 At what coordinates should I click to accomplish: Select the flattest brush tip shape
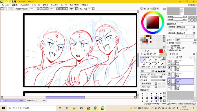[x=164, y=71]
